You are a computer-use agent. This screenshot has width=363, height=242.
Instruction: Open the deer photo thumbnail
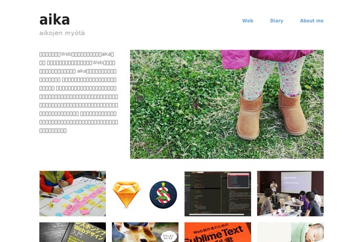pyautogui.click(x=145, y=232)
